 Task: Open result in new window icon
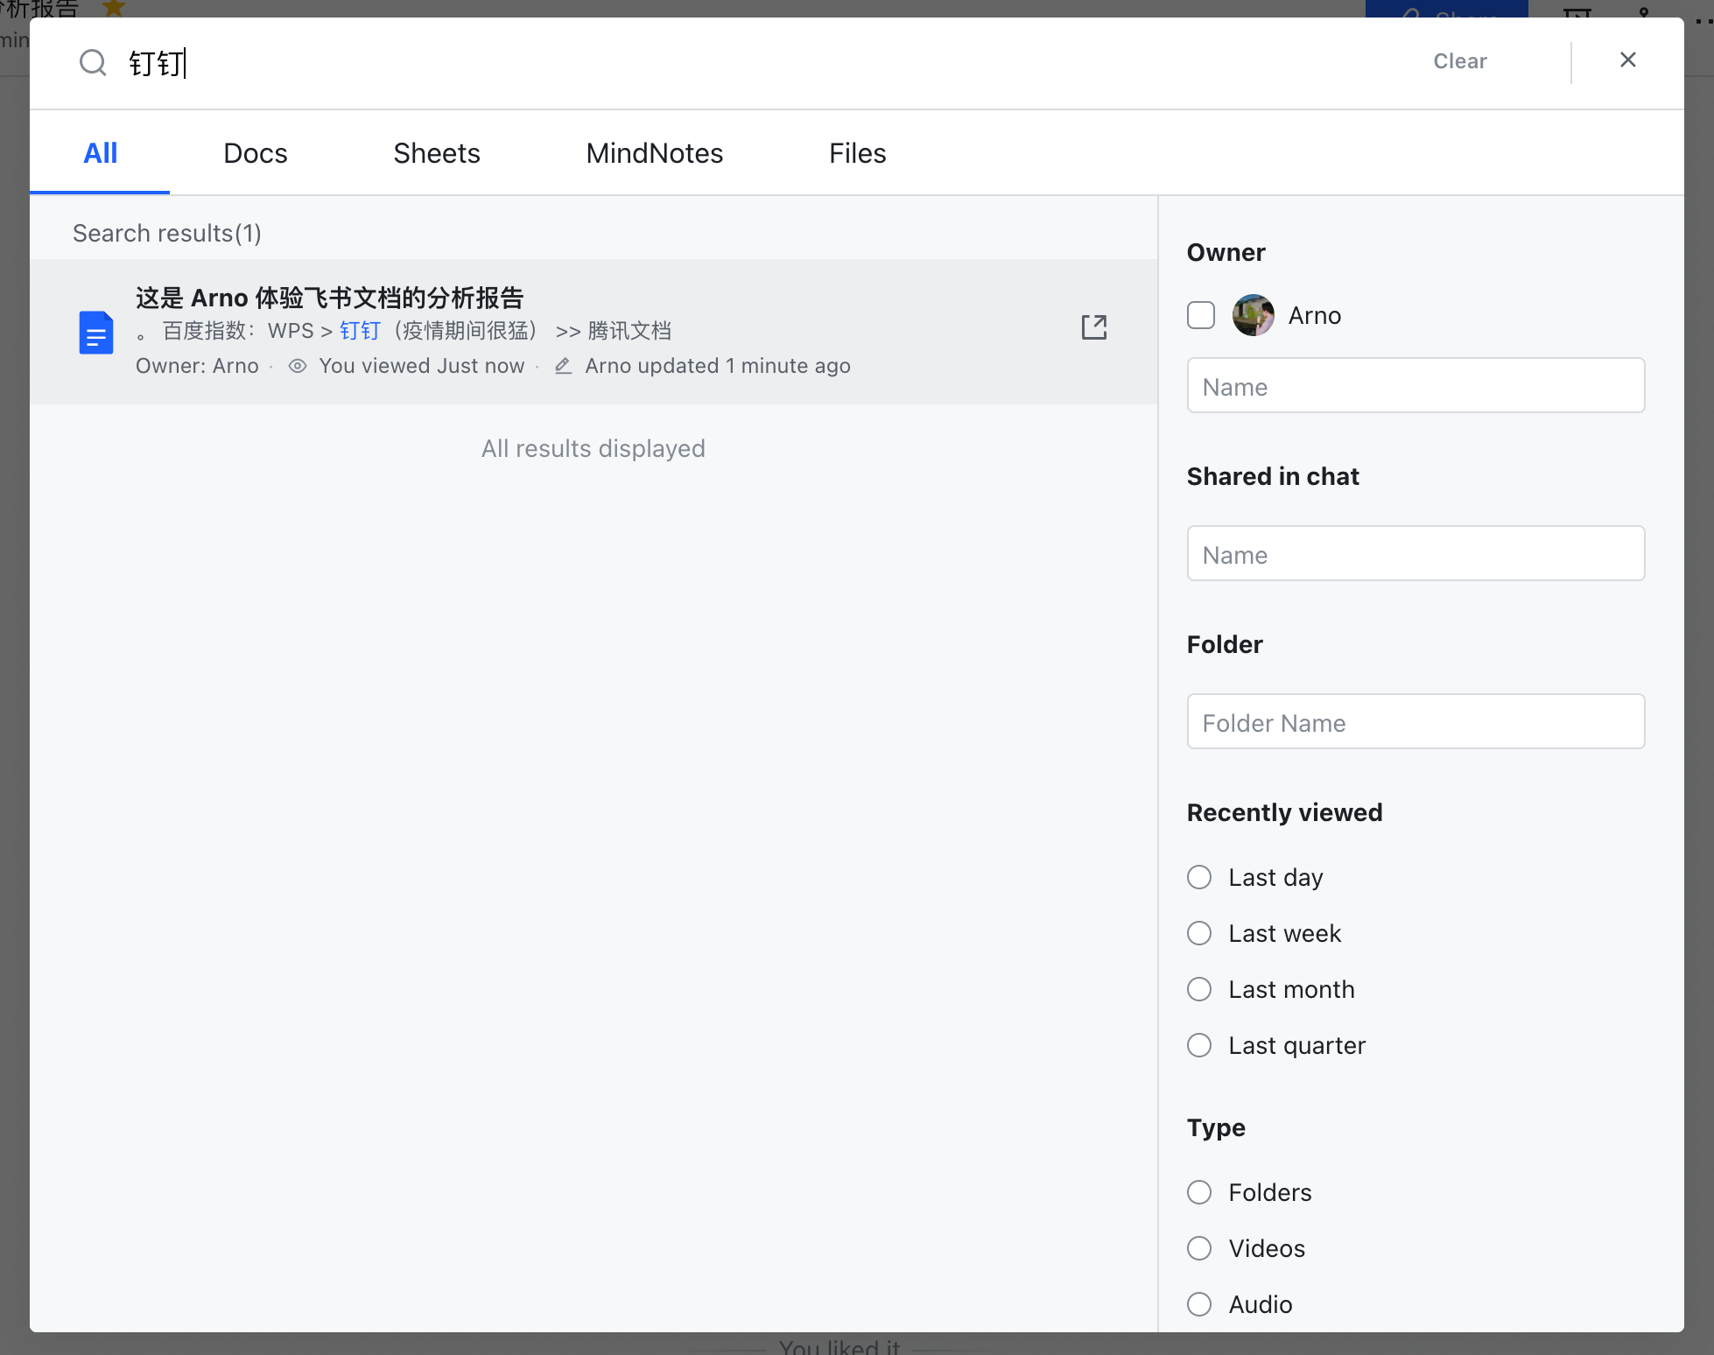(x=1094, y=327)
